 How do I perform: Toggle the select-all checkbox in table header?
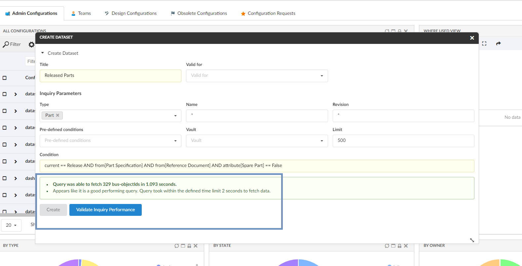click(x=5, y=78)
